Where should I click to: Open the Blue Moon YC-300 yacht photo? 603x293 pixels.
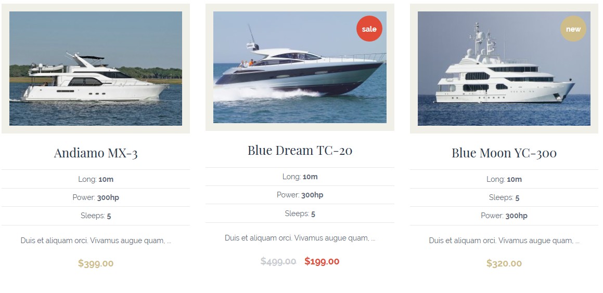pos(504,69)
